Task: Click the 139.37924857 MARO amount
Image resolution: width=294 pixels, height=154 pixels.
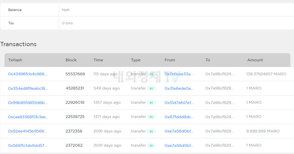Action: pos(266,74)
